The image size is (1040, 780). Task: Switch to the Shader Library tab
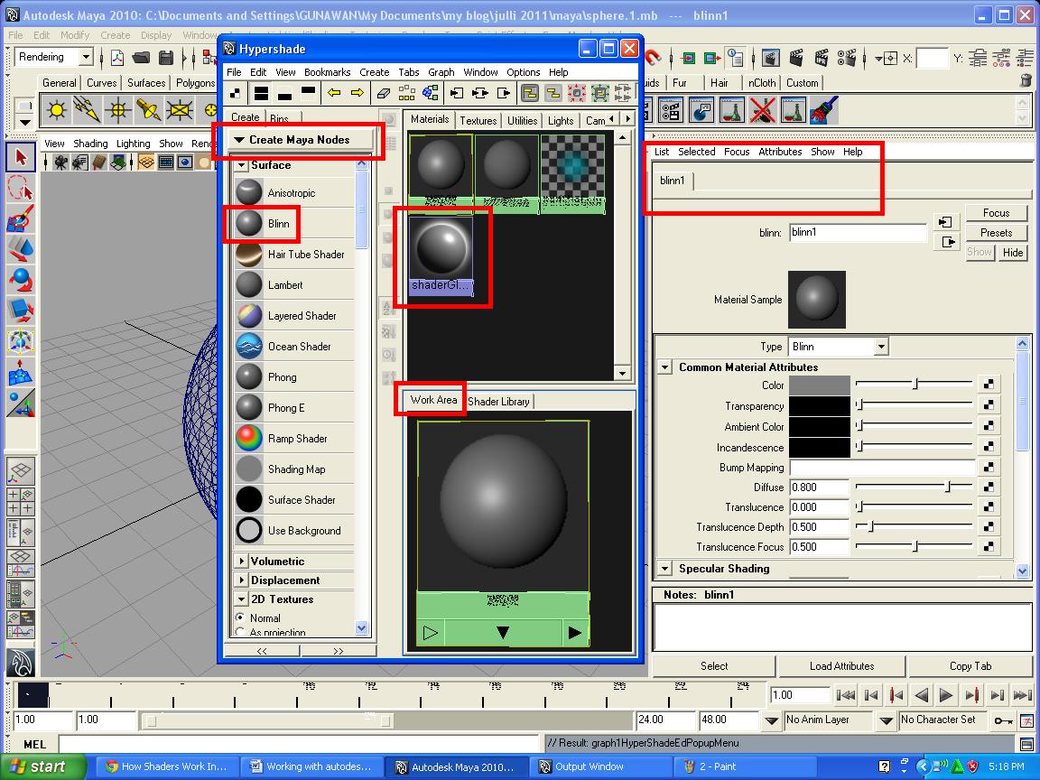[x=498, y=401]
